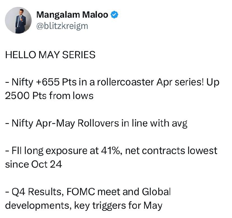Select 'key triggers for May' text
Screen dimensions: 232x218
tap(118, 206)
